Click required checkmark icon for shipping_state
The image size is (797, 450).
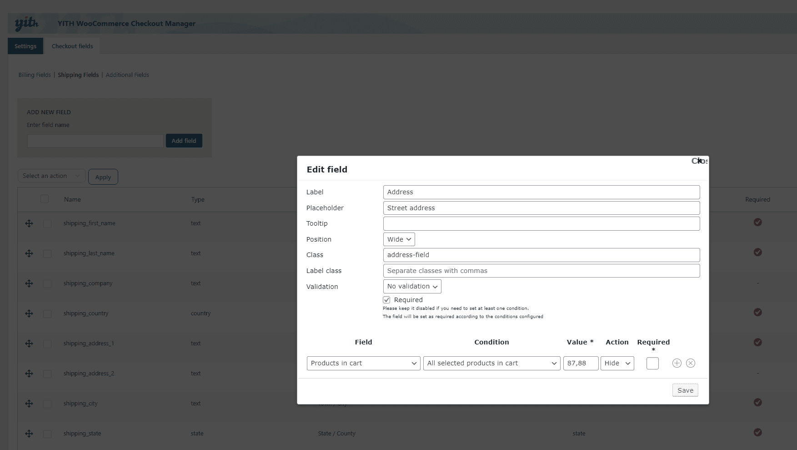point(757,432)
